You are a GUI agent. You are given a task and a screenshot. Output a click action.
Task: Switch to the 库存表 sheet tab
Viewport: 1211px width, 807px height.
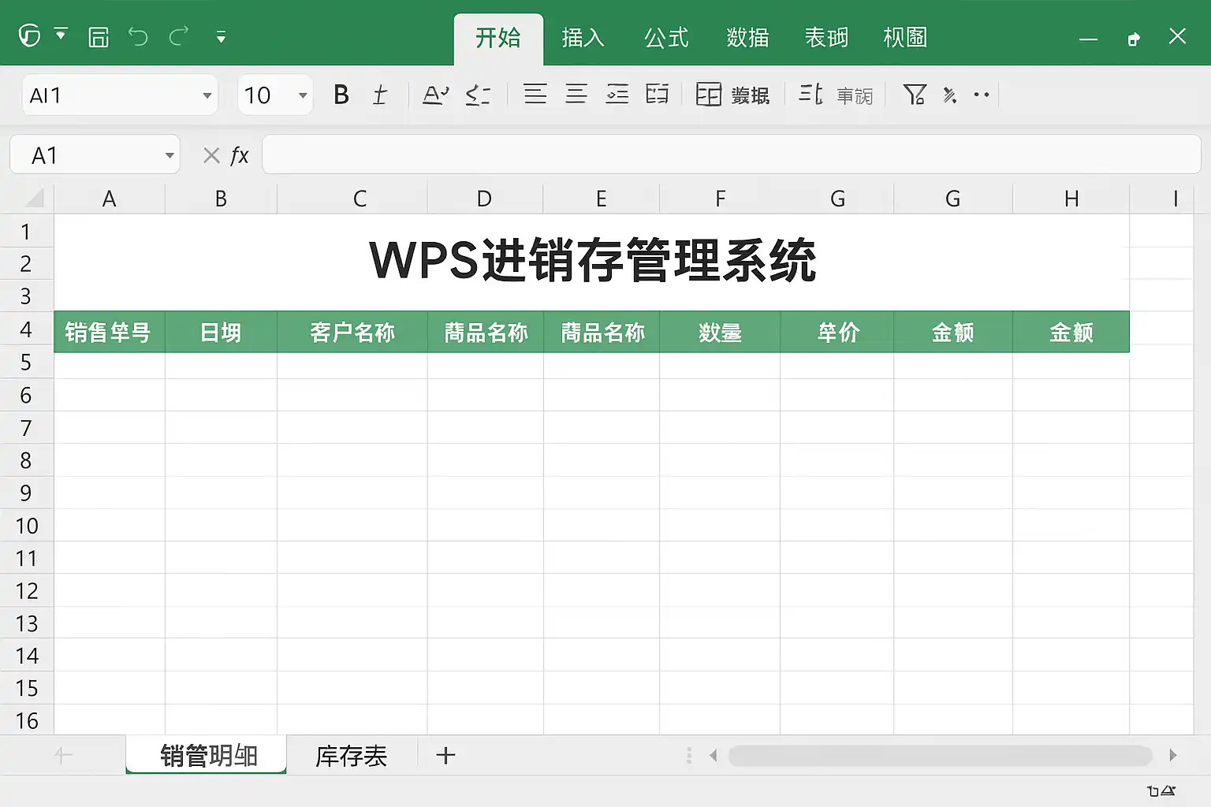pos(351,756)
